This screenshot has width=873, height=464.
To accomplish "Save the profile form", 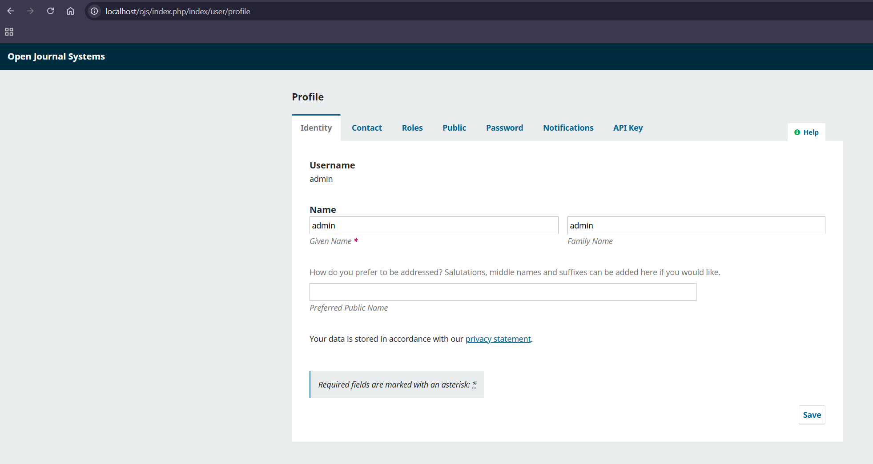I will point(812,415).
